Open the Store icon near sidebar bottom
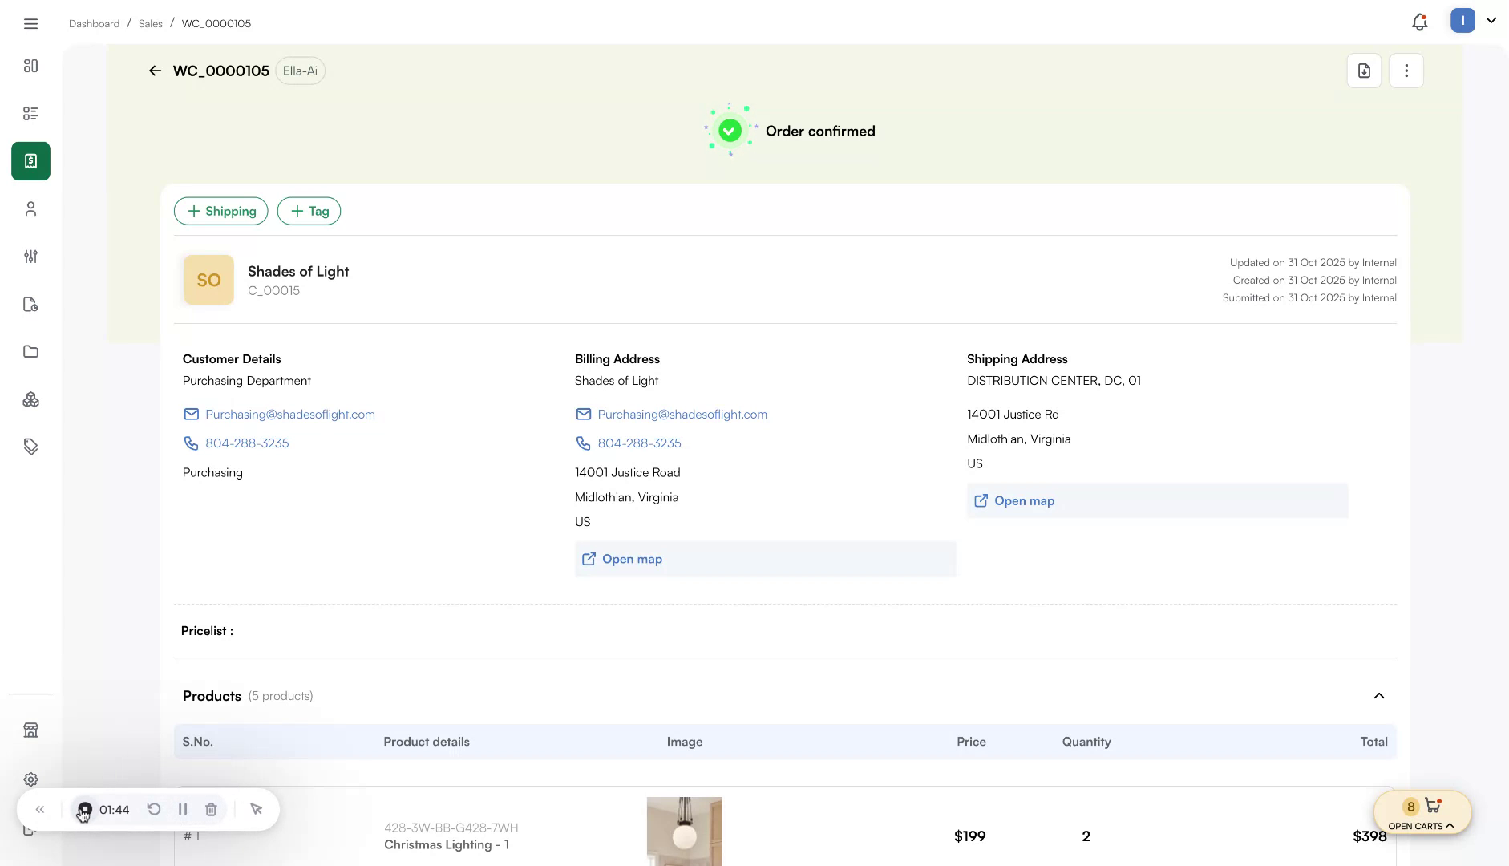 30,730
